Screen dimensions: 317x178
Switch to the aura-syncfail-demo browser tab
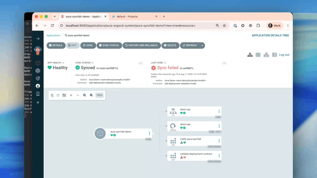[x=84, y=16]
